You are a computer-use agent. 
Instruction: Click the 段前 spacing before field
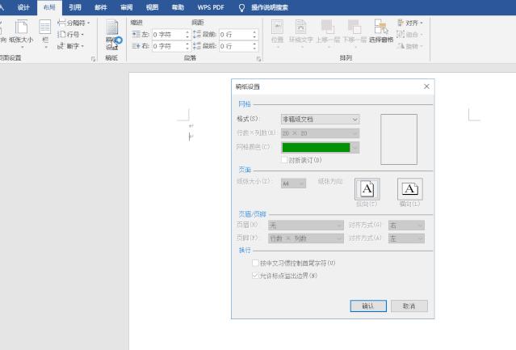click(x=235, y=34)
